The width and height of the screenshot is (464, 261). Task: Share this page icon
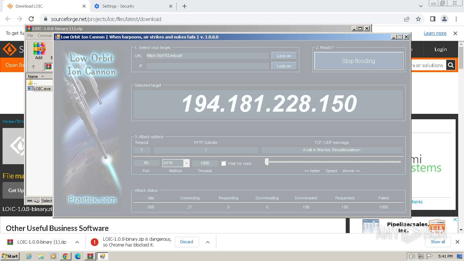pyautogui.click(x=407, y=19)
